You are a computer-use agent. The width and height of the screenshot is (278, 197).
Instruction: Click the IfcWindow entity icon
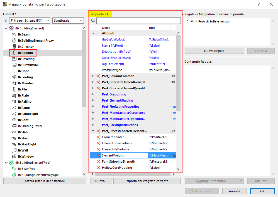click(x=14, y=156)
